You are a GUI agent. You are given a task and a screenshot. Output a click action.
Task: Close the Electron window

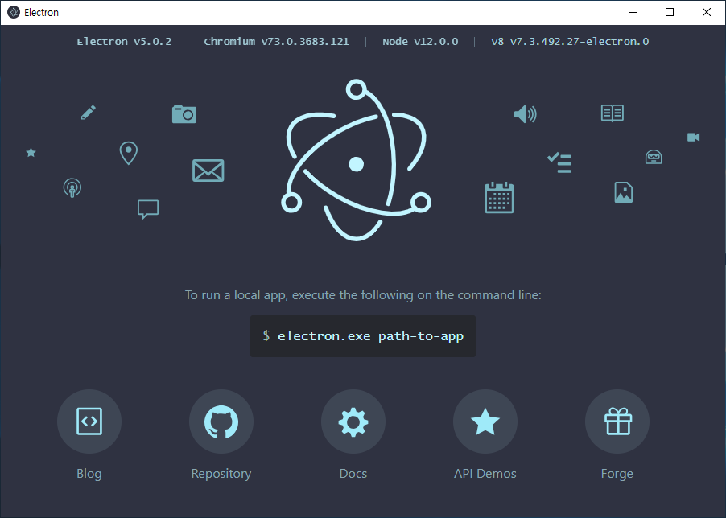pyautogui.click(x=707, y=13)
